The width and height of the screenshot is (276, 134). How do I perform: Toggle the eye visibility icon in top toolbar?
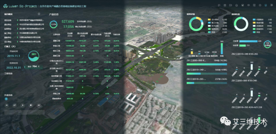click(x=249, y=5)
